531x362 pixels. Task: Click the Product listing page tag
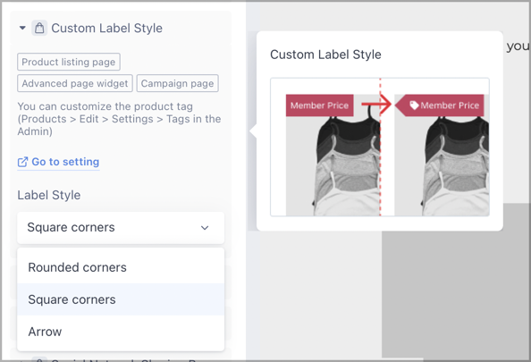coord(69,62)
